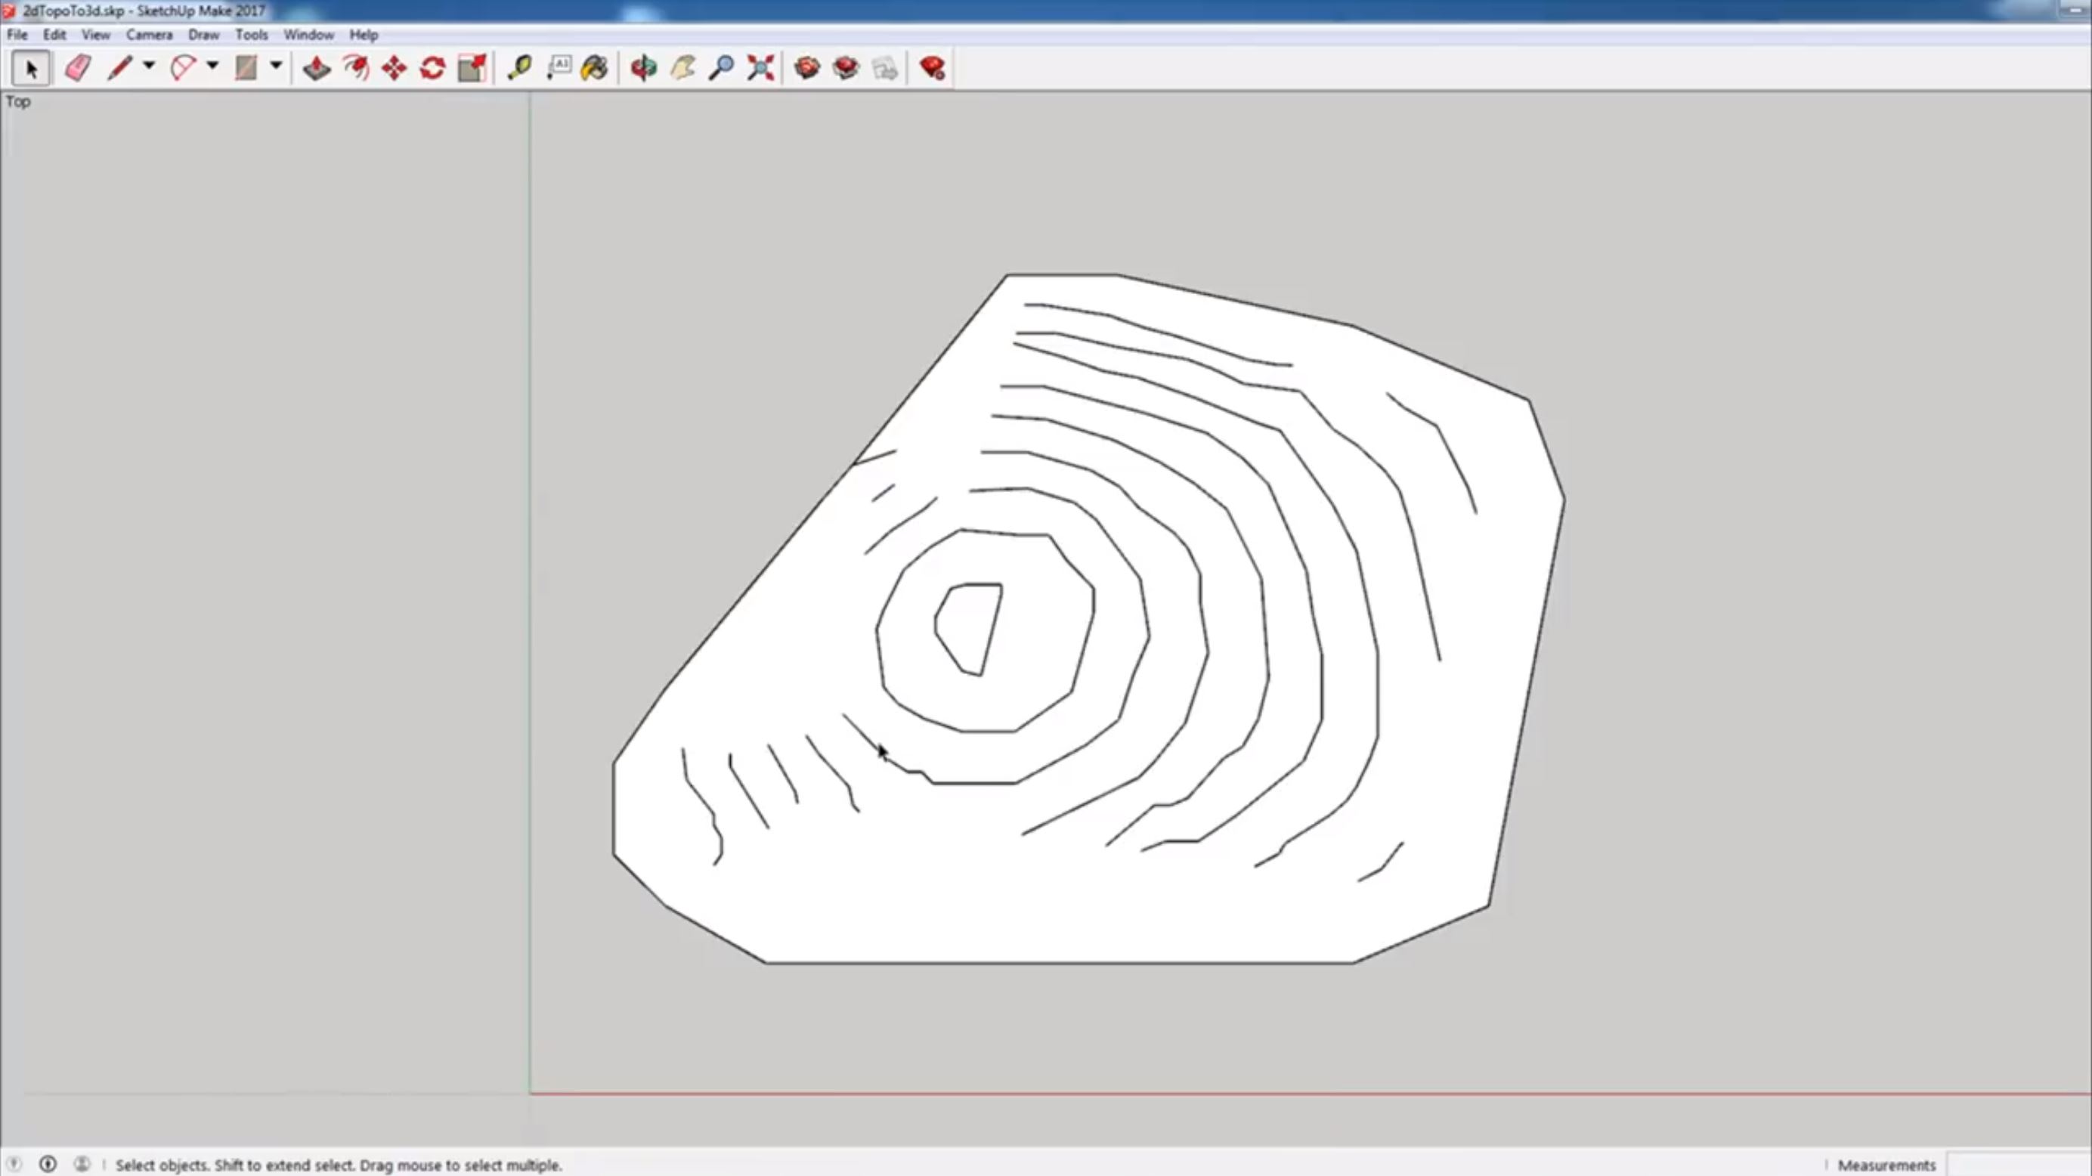Select the Orbit tool
The width and height of the screenshot is (2092, 1176).
pos(643,68)
